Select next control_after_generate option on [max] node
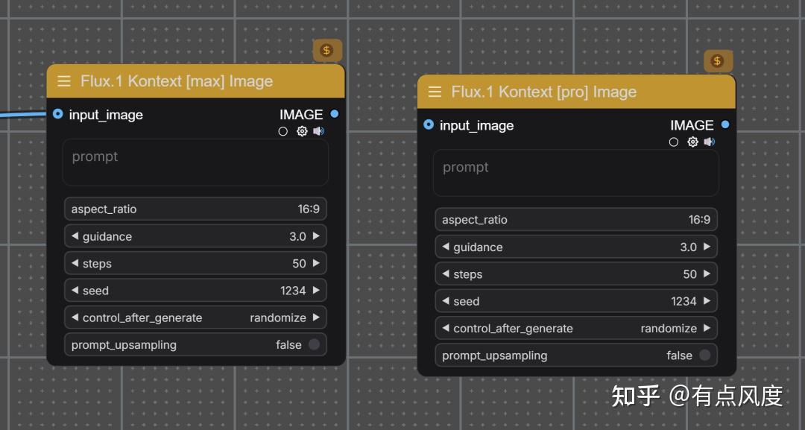This screenshot has height=430, width=805. click(316, 317)
